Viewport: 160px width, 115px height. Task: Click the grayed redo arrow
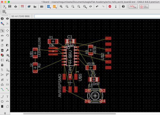click(103, 6)
